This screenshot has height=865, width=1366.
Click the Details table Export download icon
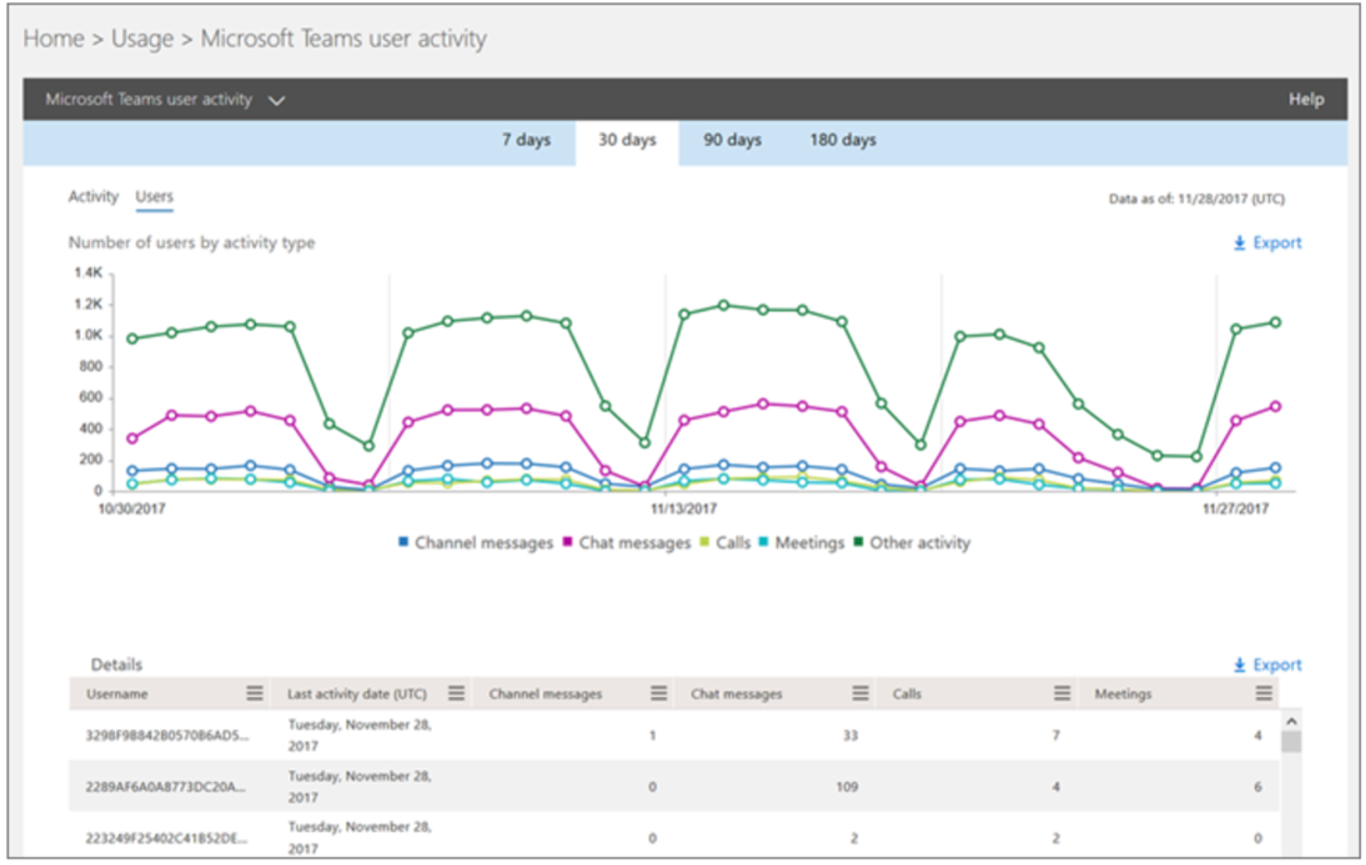coord(1239,665)
